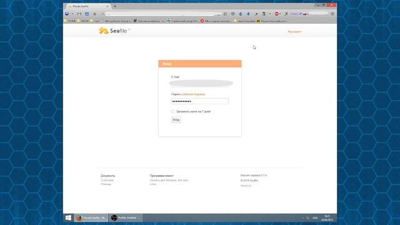
Task: Click the taskbar clock and date
Action: tap(327, 218)
